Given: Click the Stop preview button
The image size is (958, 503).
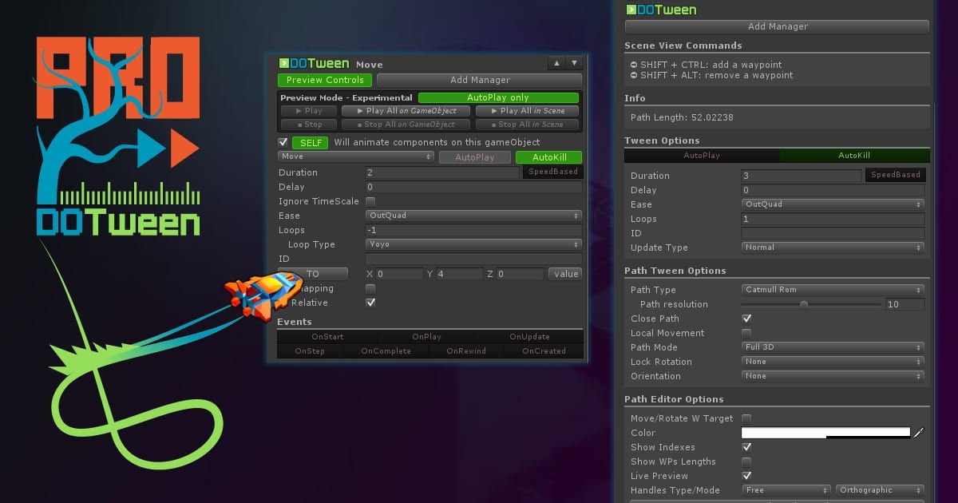Looking at the screenshot, I should click(x=309, y=125).
